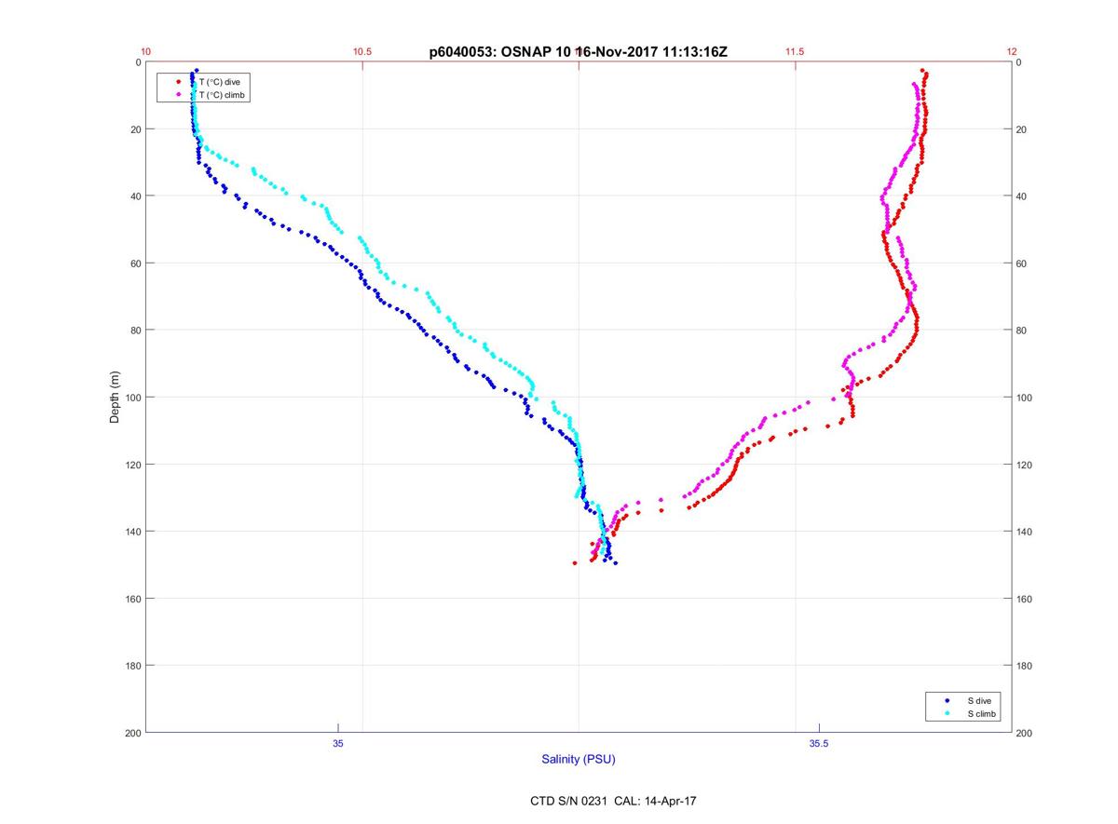Click the 80 tick on left depth axis
The width and height of the screenshot is (1118, 824).
click(x=136, y=331)
